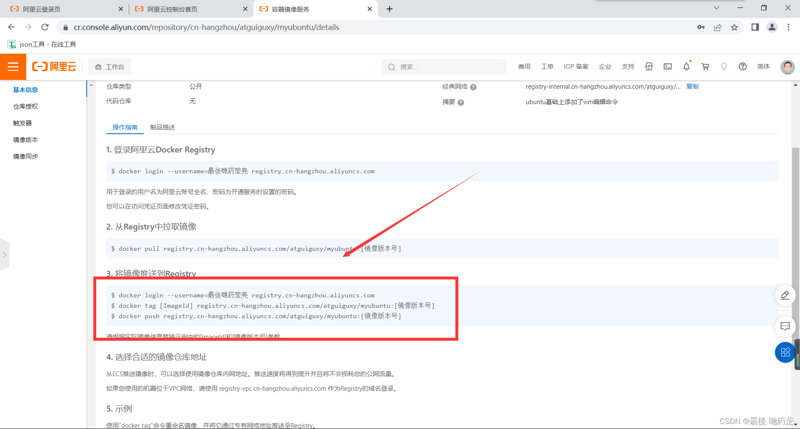Open the 费用 billing menu
Screen dimensions: 800x429
(x=524, y=67)
